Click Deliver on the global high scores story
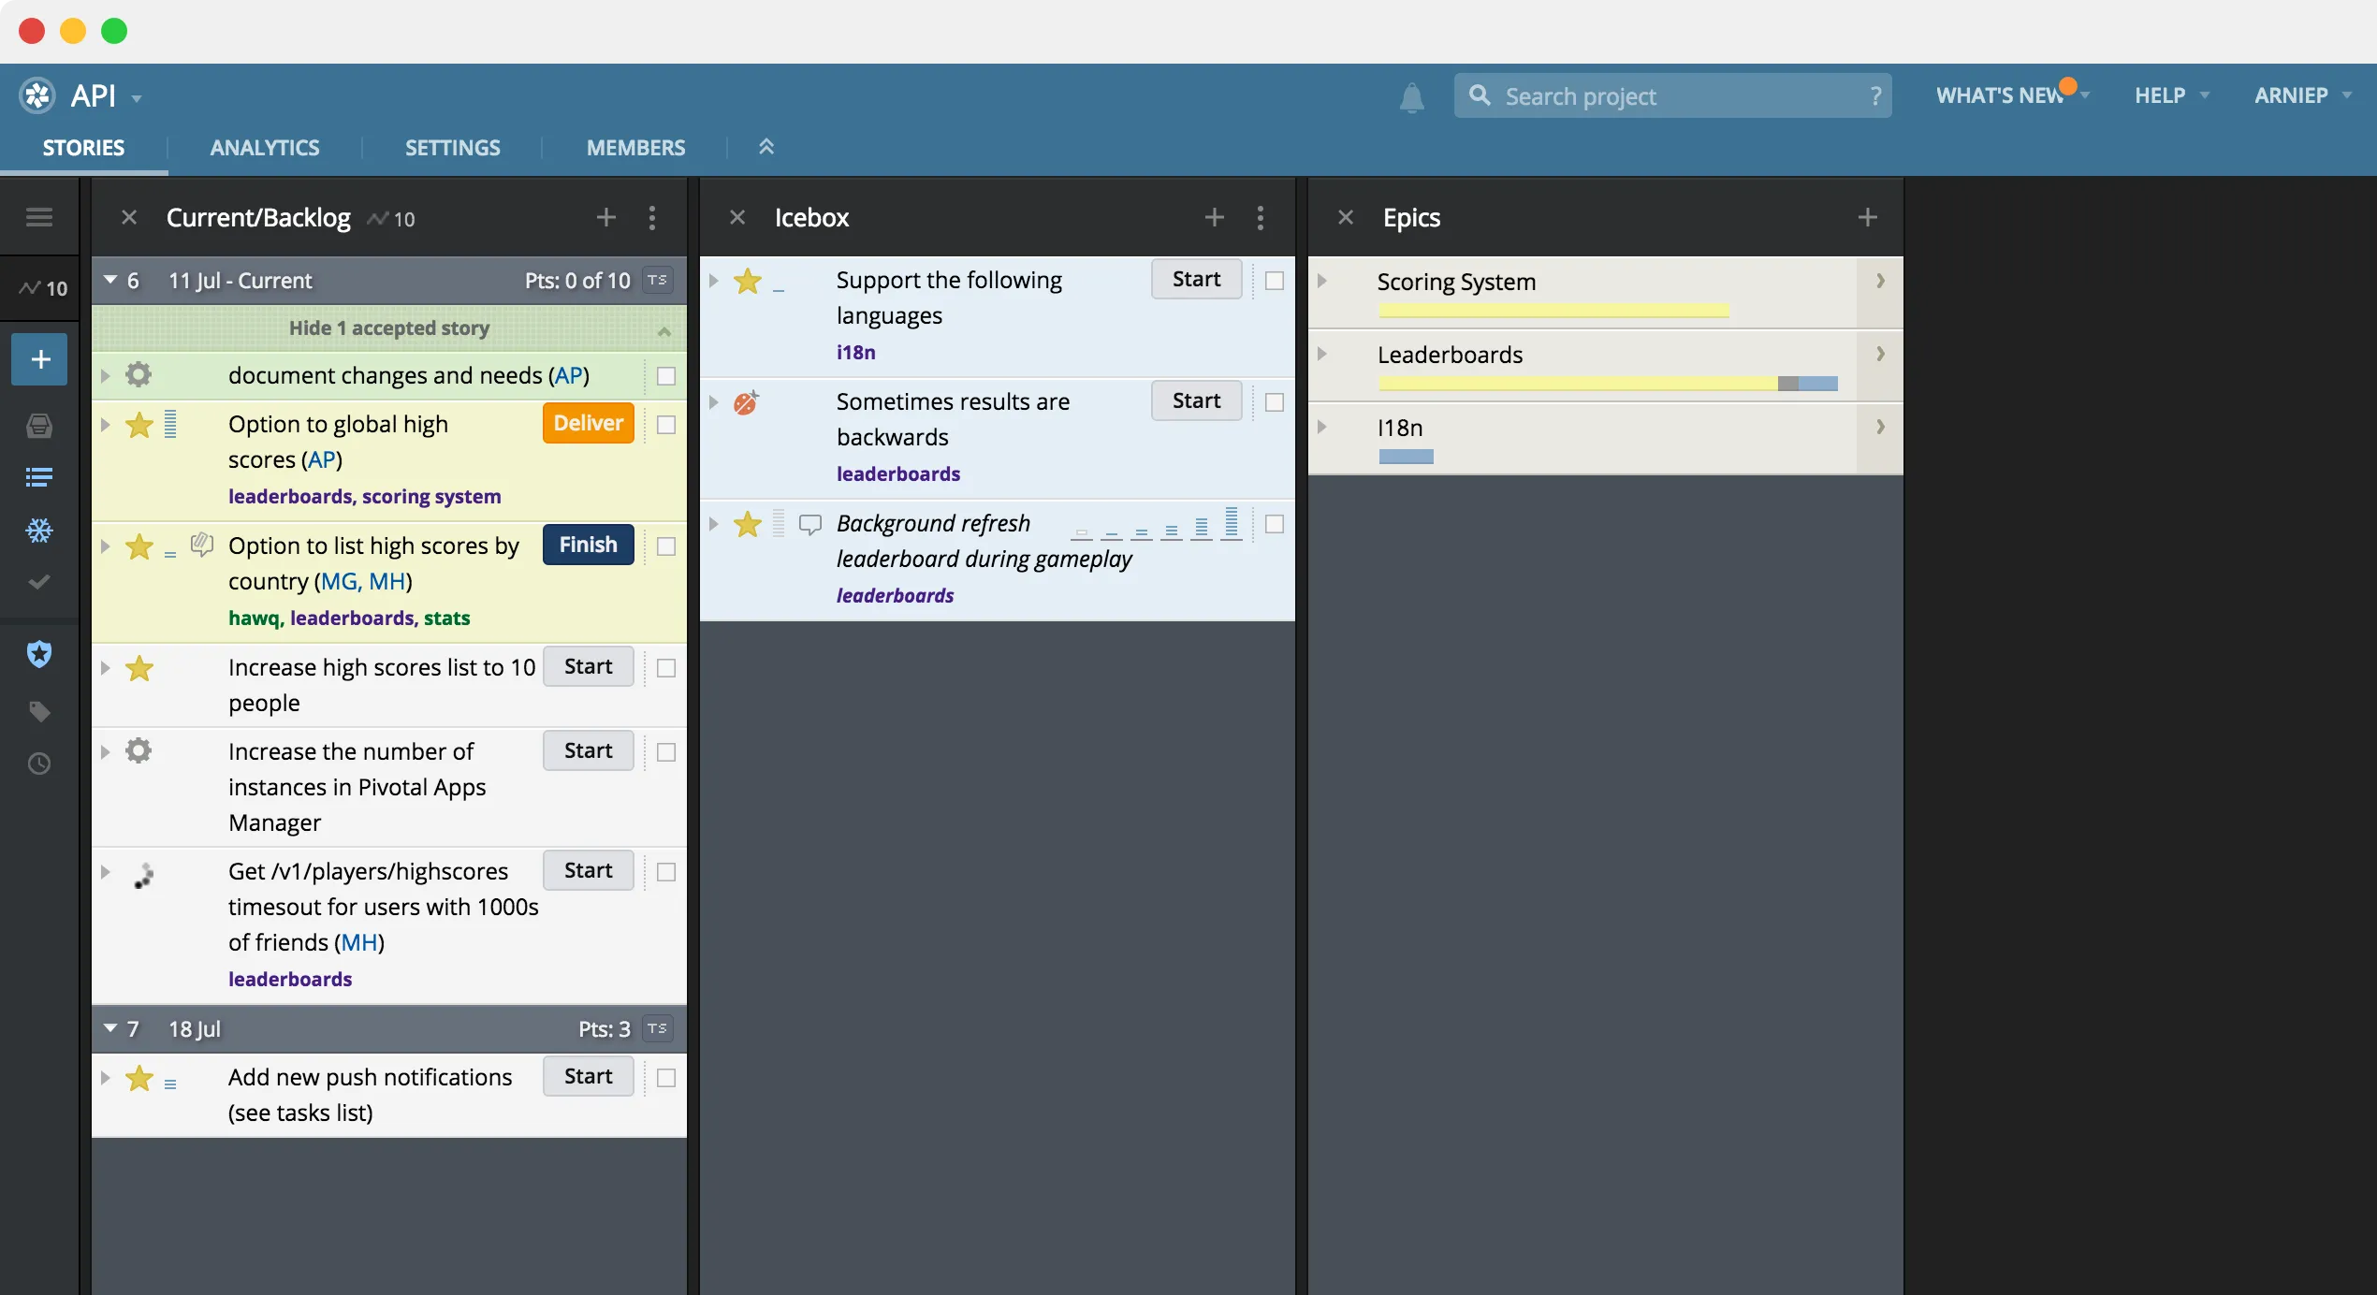The image size is (2377, 1295). tap(587, 423)
